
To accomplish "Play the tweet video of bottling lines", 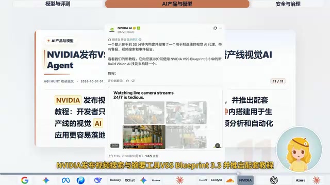I will 165,118.
